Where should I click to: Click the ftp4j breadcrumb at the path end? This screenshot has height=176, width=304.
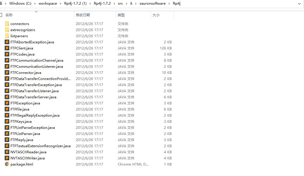click(177, 3)
